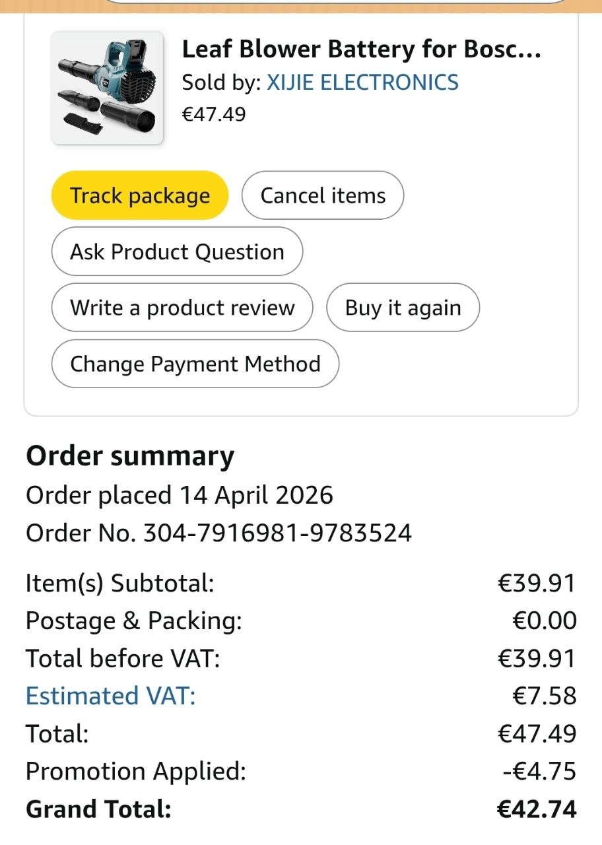Image resolution: width=602 pixels, height=845 pixels.
Task: Click the €47.49 price under the seller name
Action: pyautogui.click(x=214, y=114)
